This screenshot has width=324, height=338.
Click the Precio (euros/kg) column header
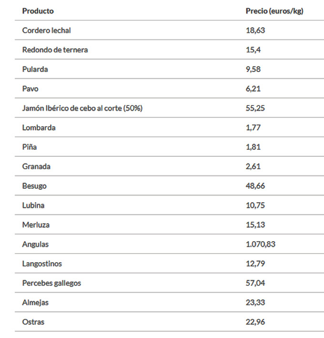pos(274,11)
